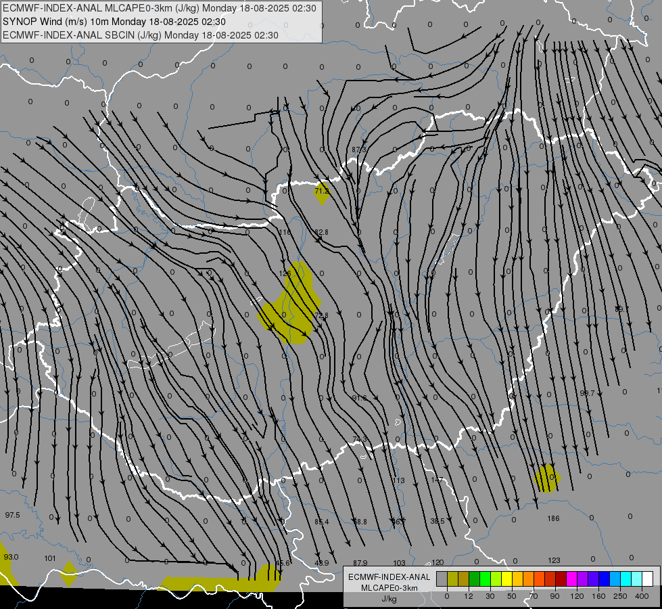662x609 pixels.
Task: Click the map value '123'
Action: pos(554,560)
